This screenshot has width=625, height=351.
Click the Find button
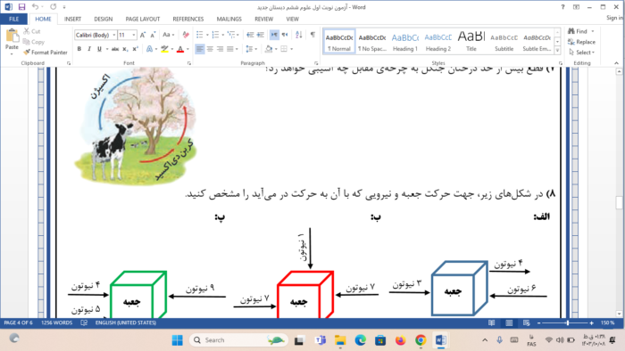point(579,31)
